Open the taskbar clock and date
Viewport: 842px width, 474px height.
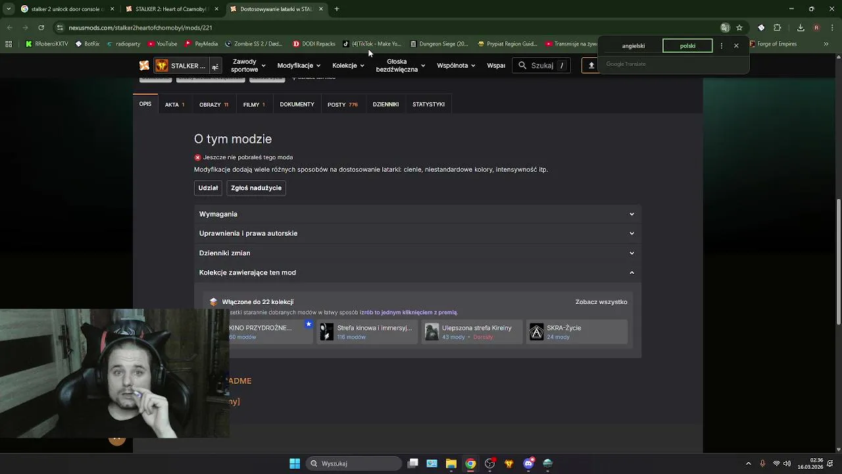pyautogui.click(x=810, y=463)
